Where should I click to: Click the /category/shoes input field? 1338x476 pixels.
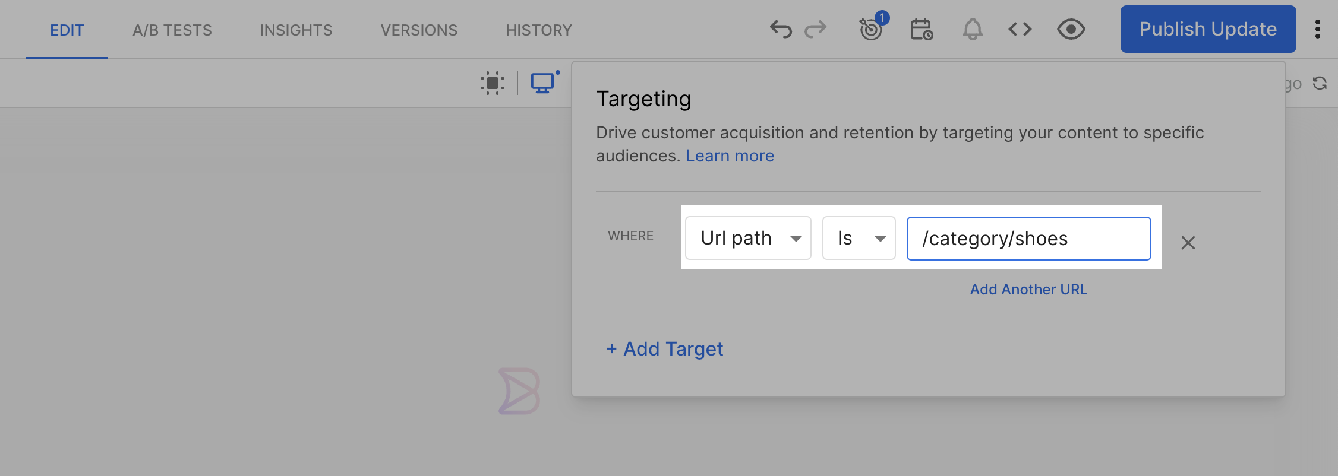[x=1028, y=239]
